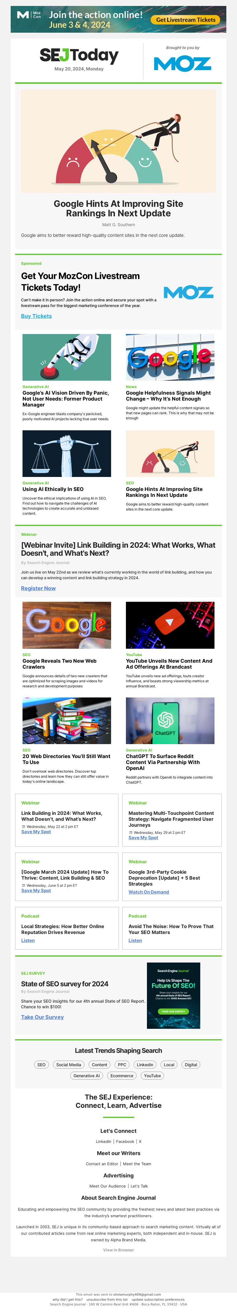The height and width of the screenshot is (1312, 237).
Task: Click Listen under Local Strategies podcast
Action: [28, 940]
